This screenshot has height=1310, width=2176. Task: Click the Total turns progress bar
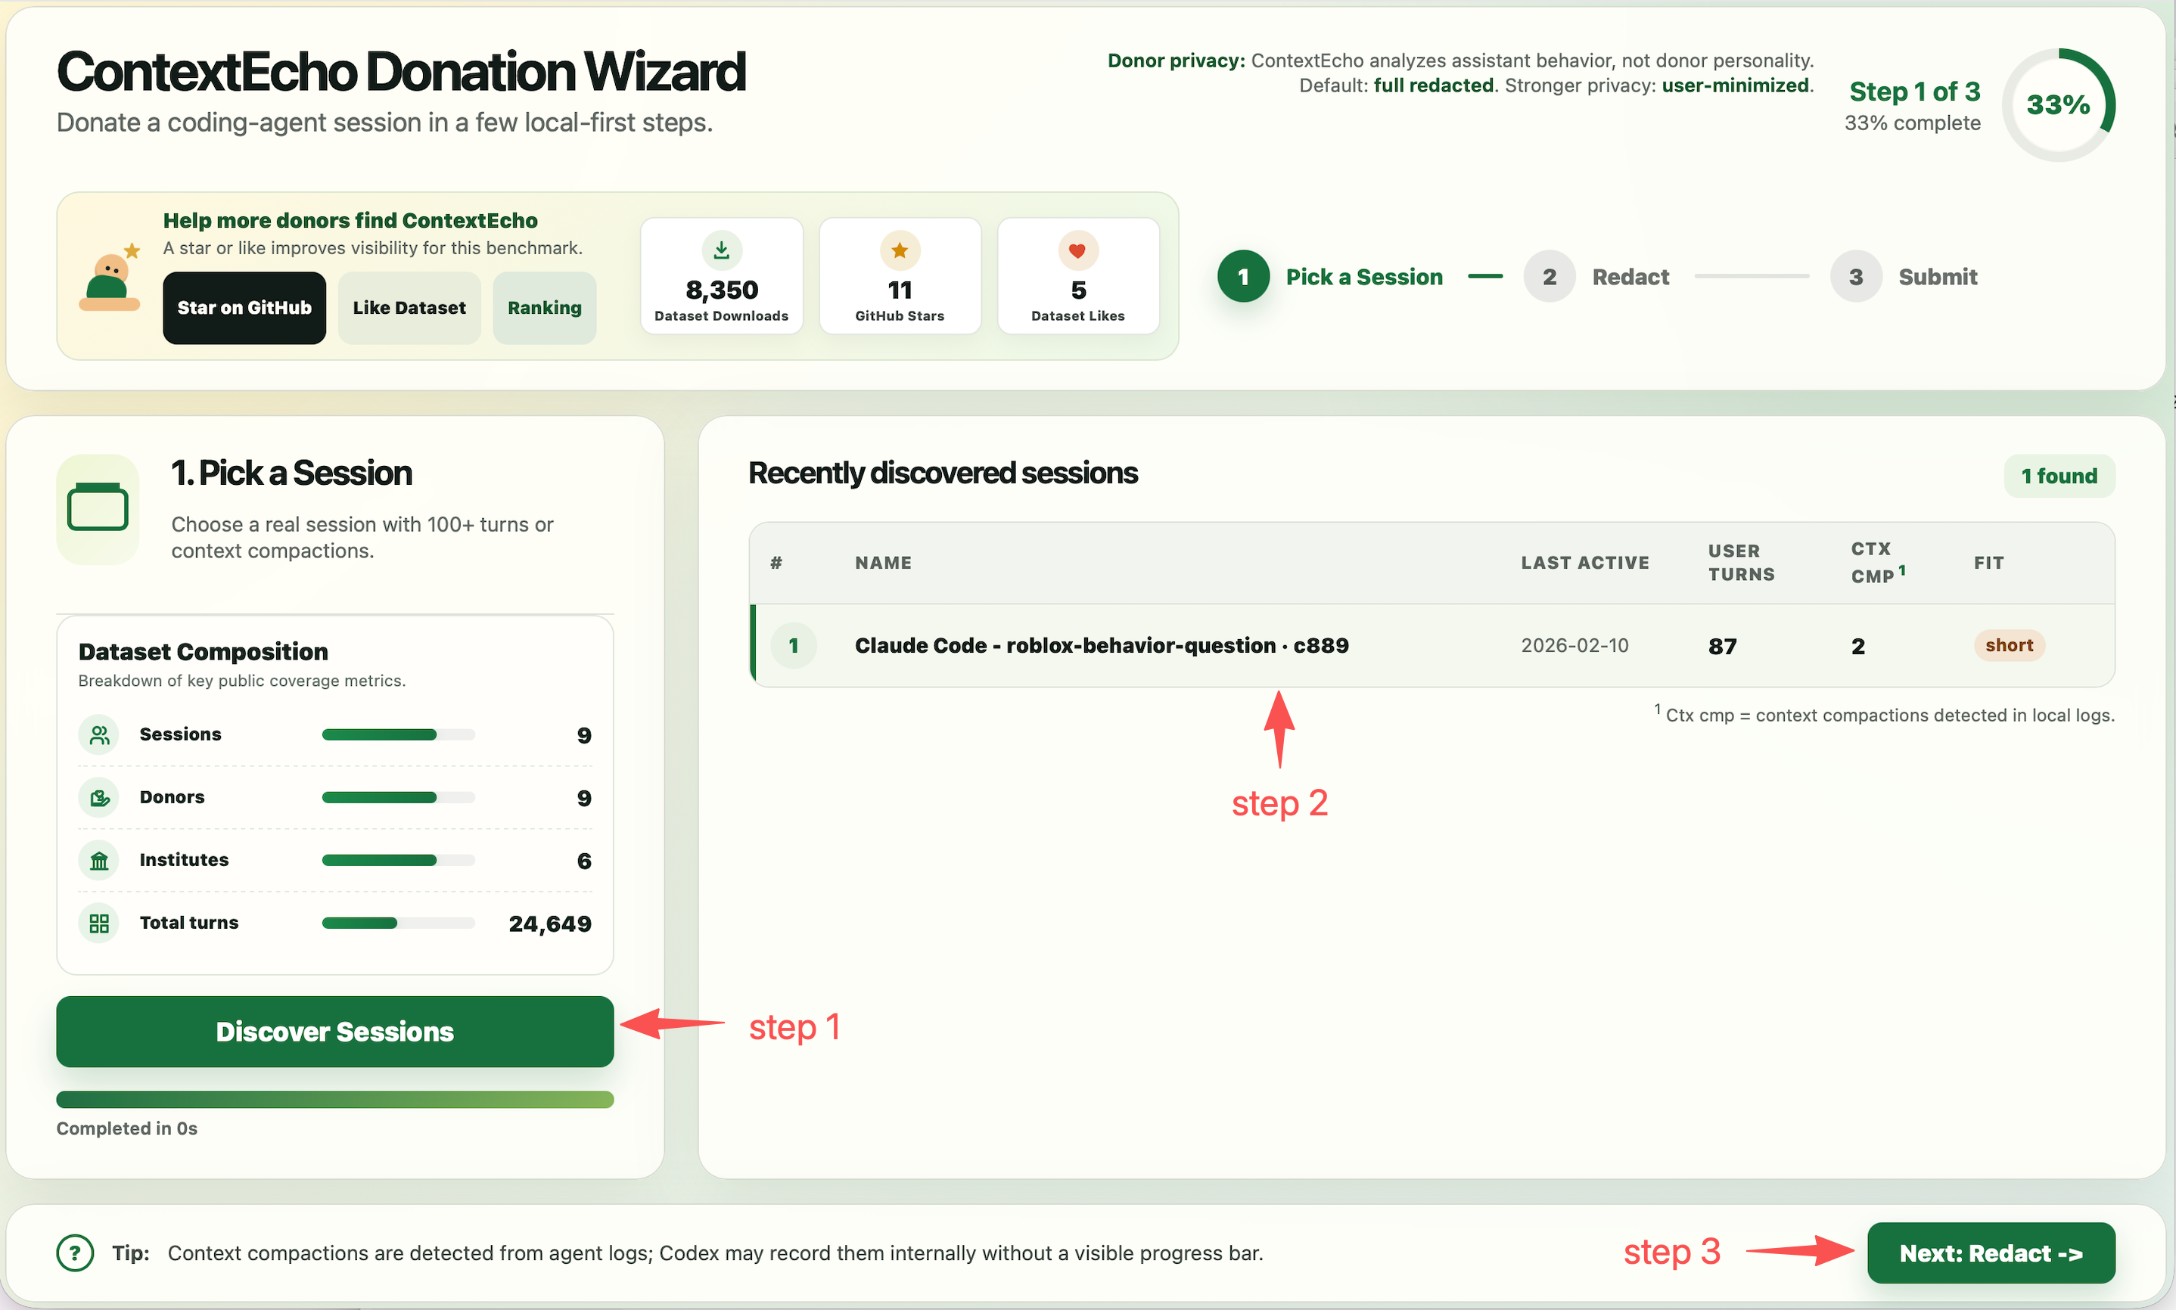pos(398,923)
